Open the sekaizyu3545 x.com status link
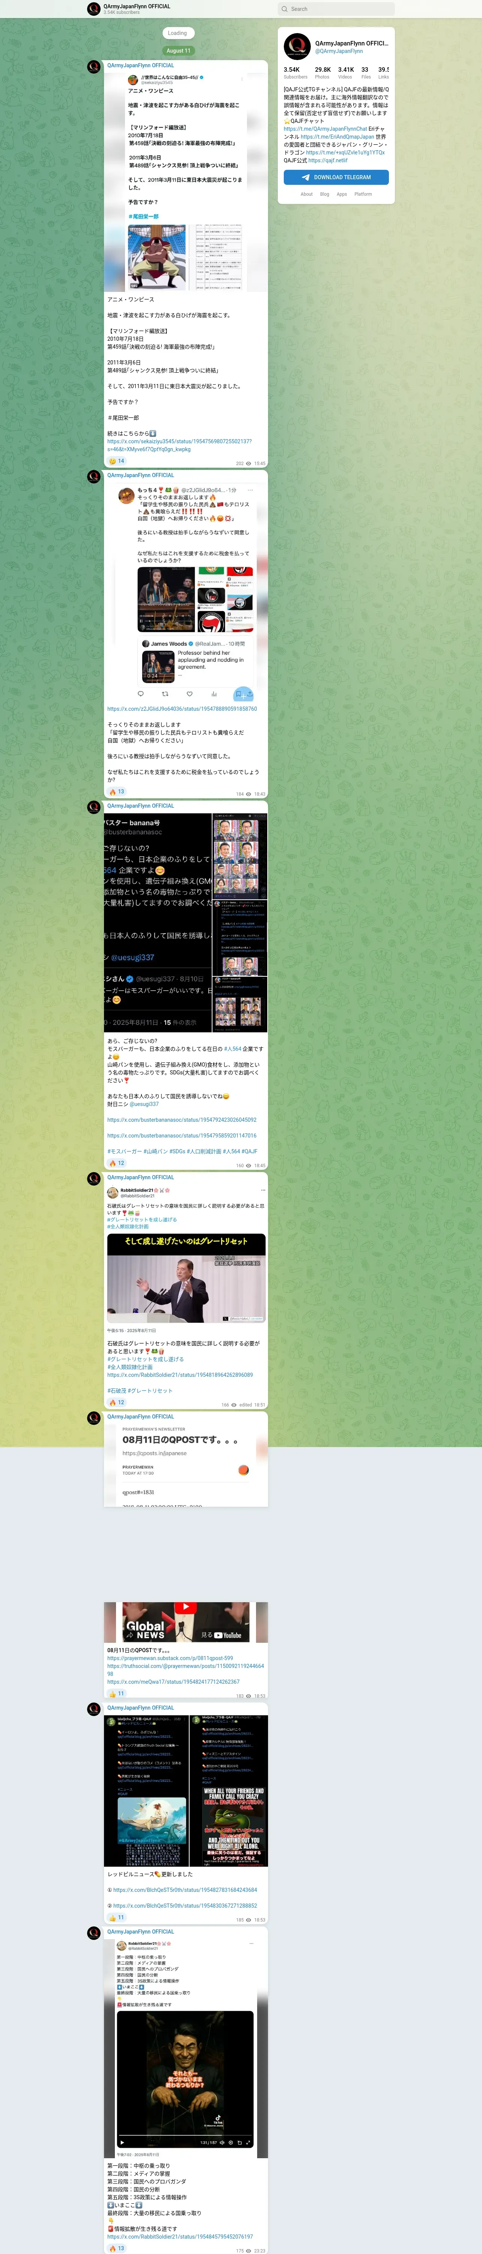 [x=179, y=446]
